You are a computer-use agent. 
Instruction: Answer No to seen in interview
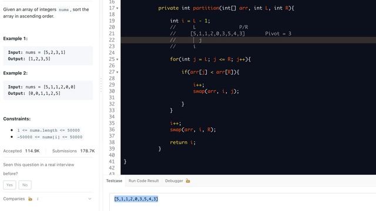pyautogui.click(x=25, y=185)
